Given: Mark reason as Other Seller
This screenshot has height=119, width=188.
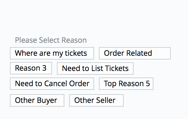Looking at the screenshot, I should coord(96,100).
